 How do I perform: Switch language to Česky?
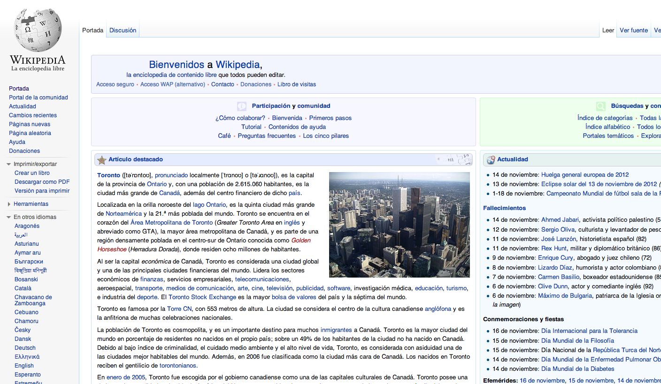23,330
